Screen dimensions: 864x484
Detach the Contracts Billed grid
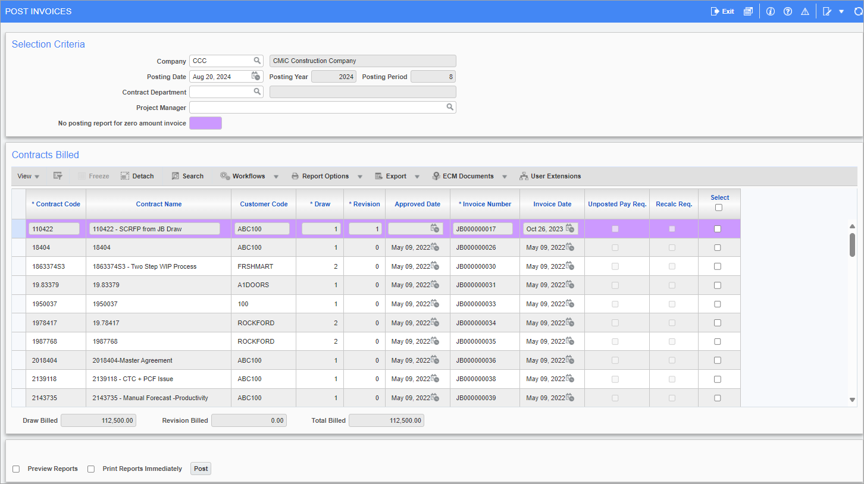coord(137,175)
